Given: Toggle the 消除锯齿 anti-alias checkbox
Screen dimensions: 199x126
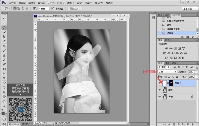Looking at the screenshot, I should (x=53, y=9).
